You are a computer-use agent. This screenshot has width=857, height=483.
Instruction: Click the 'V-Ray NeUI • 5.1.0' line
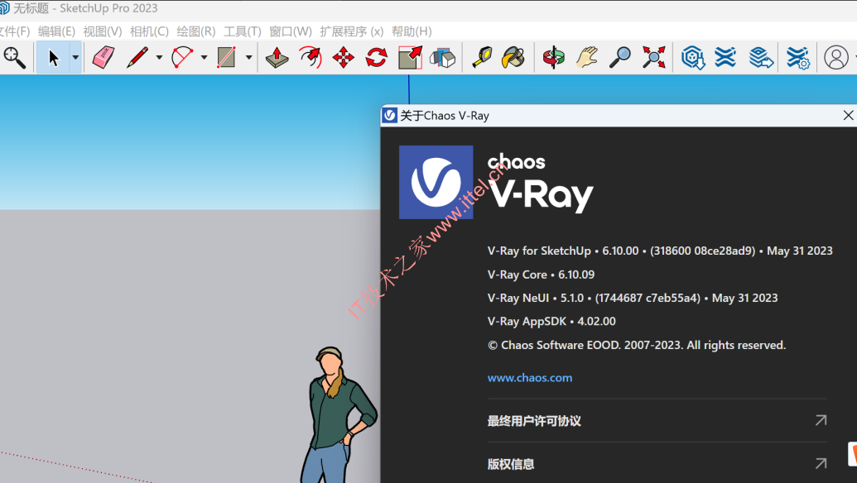coord(633,298)
